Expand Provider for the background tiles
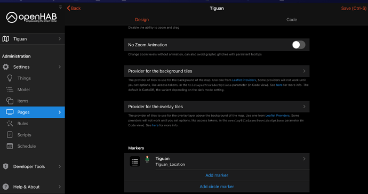This screenshot has width=368, height=194. (217, 71)
